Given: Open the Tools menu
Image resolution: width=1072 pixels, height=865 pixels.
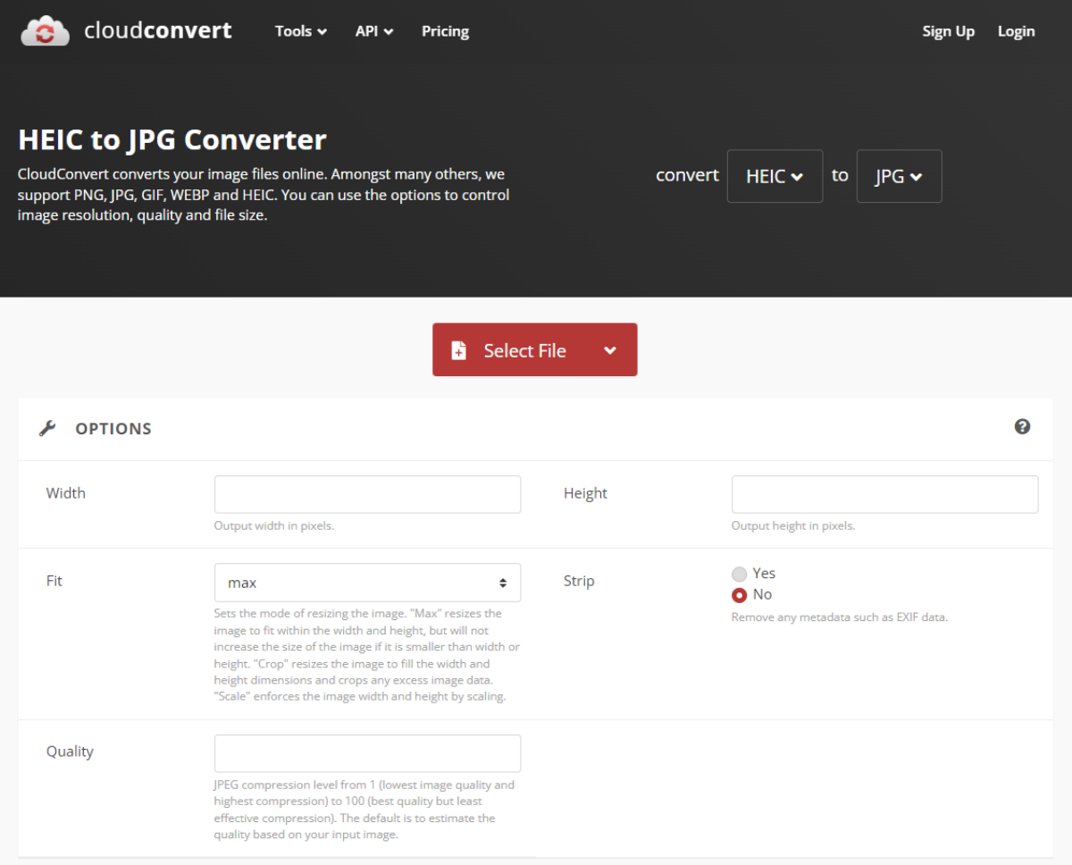Looking at the screenshot, I should 300,31.
